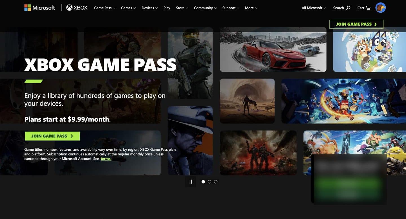Expand the All Microsoft menu
This screenshot has width=406, height=219.
pos(314,8)
